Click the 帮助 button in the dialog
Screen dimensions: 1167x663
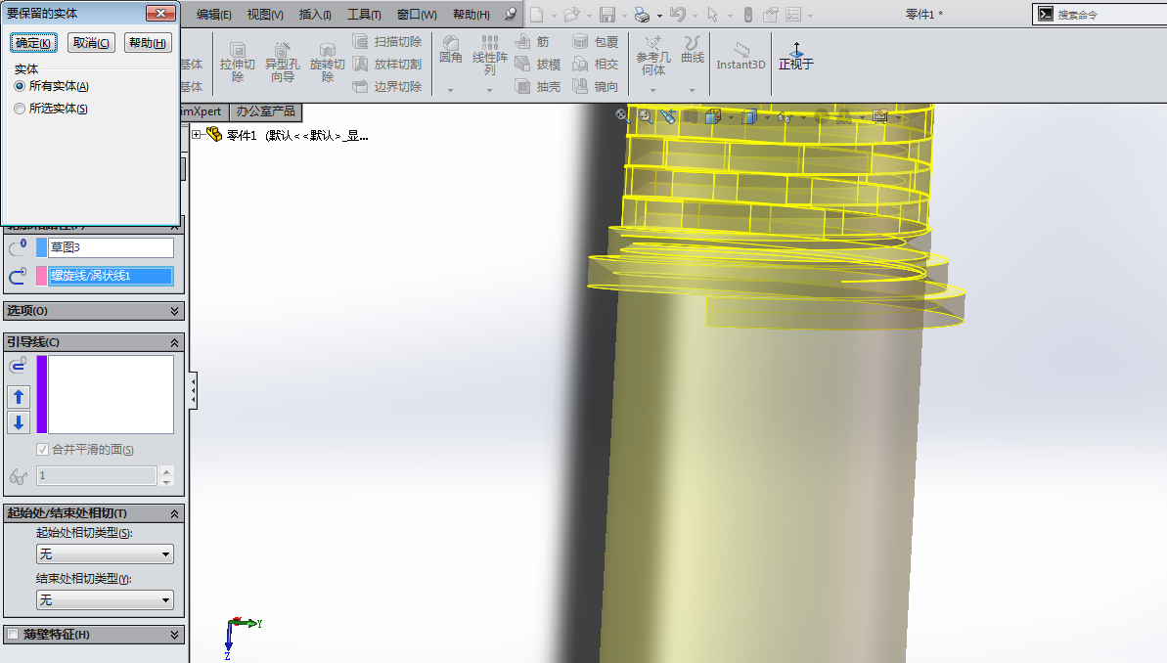[148, 43]
